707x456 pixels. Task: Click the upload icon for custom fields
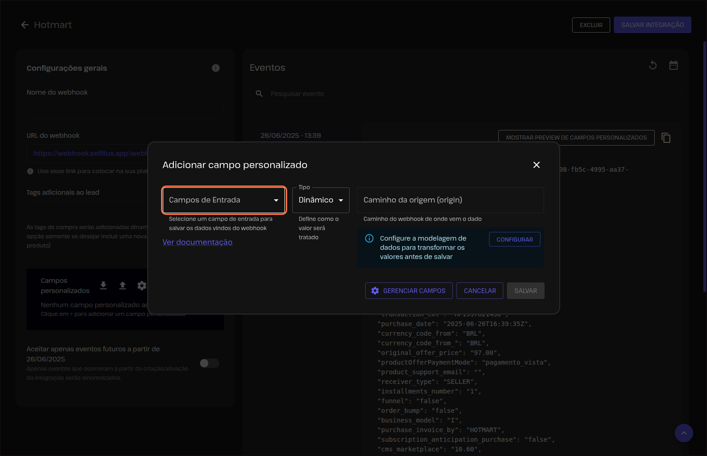(122, 286)
